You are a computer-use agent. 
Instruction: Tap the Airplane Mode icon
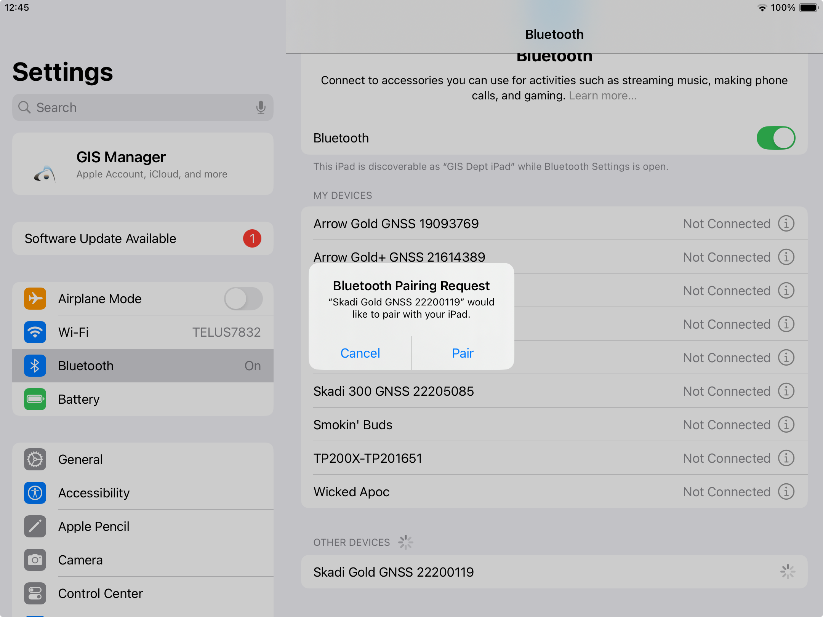35,299
